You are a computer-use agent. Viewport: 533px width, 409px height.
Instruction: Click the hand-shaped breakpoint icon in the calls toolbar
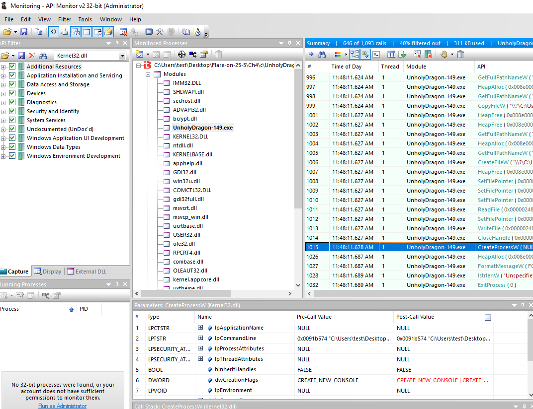pyautogui.click(x=444, y=55)
